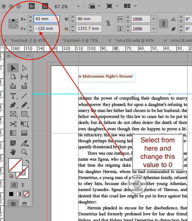Switch to the *Untitled-3 @ 75% tab
The image size is (192, 221).
(x=80, y=40)
